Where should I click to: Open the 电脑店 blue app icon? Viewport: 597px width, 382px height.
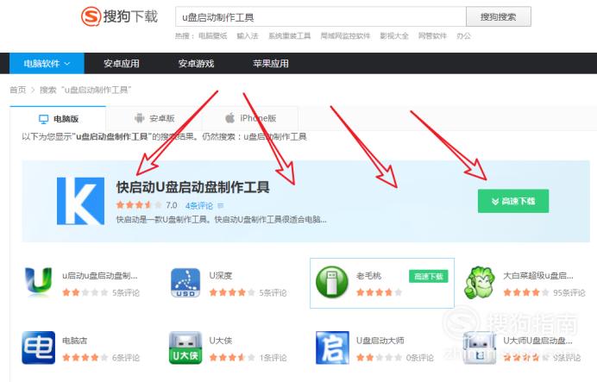(x=39, y=348)
